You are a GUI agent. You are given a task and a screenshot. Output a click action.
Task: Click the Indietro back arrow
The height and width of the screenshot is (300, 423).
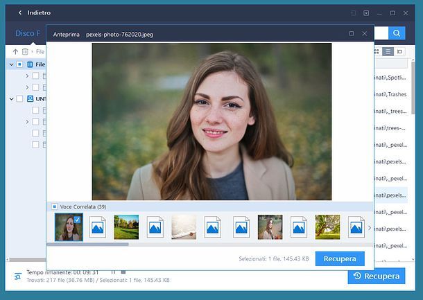pyautogui.click(x=20, y=12)
